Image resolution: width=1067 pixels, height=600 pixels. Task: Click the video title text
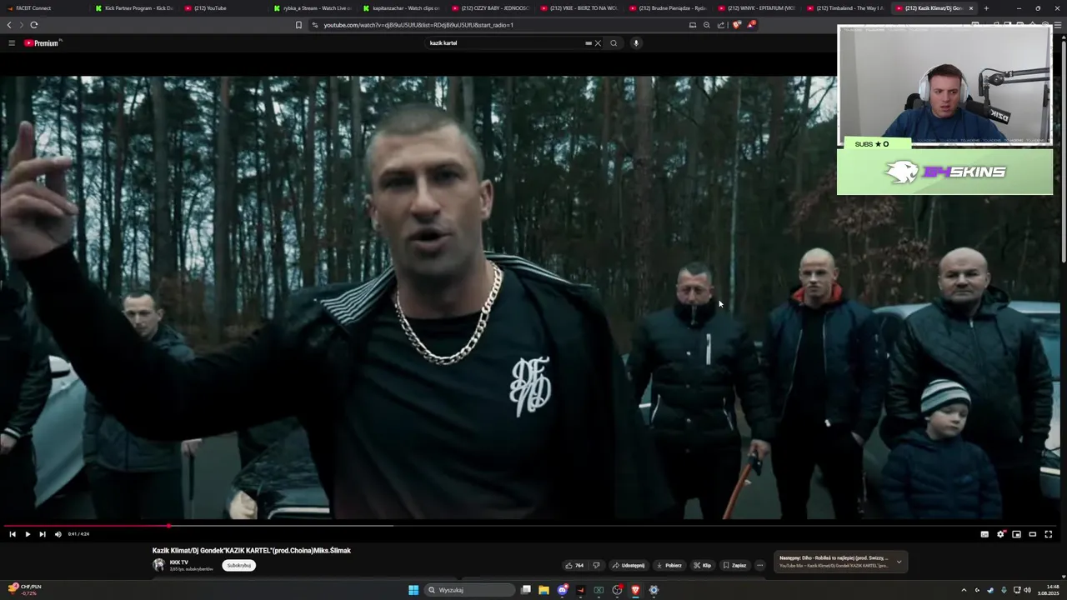click(x=252, y=551)
